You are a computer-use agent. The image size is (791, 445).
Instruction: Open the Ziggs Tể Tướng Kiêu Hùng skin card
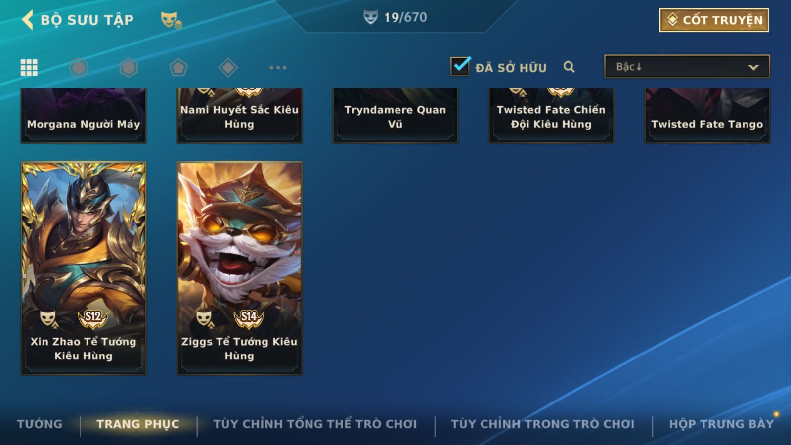239,268
